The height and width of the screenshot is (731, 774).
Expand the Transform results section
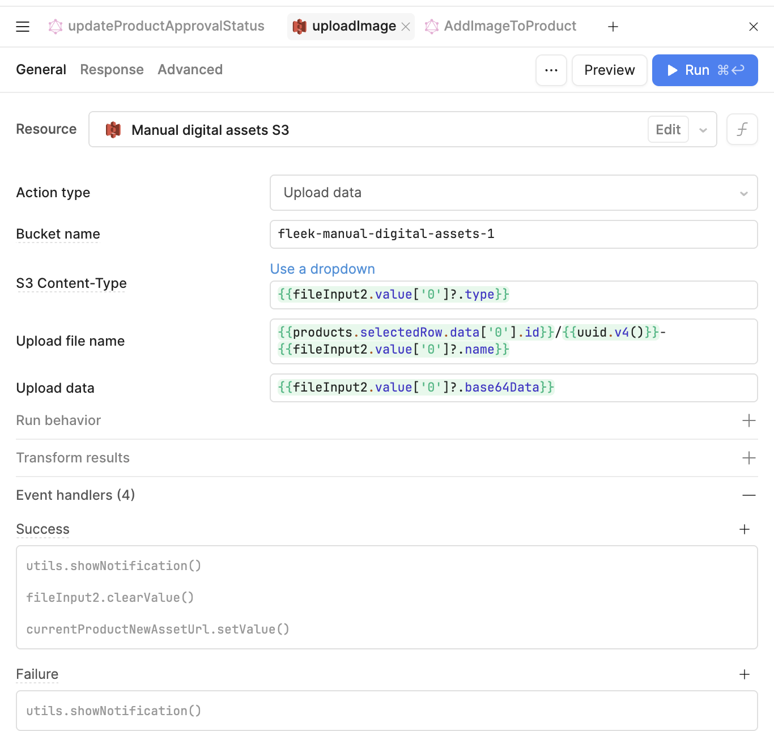(x=749, y=458)
